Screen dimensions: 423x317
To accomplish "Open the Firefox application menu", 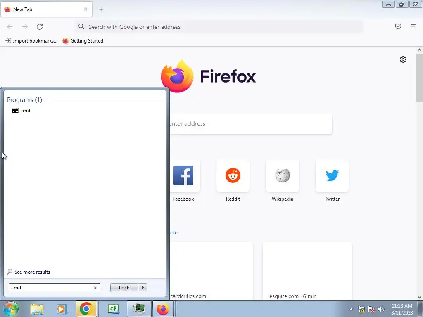I will coord(413,26).
